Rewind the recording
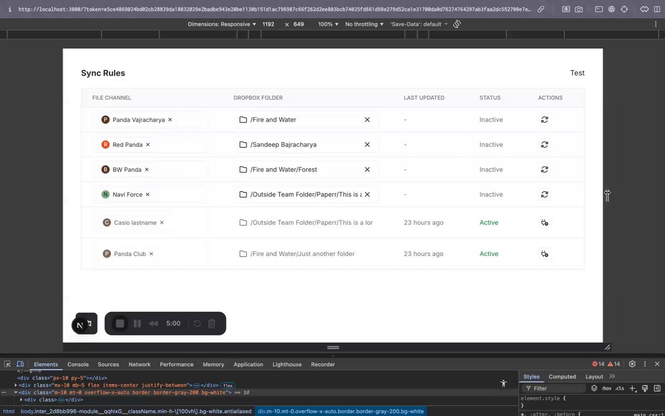This screenshot has height=416, width=665. click(x=153, y=324)
